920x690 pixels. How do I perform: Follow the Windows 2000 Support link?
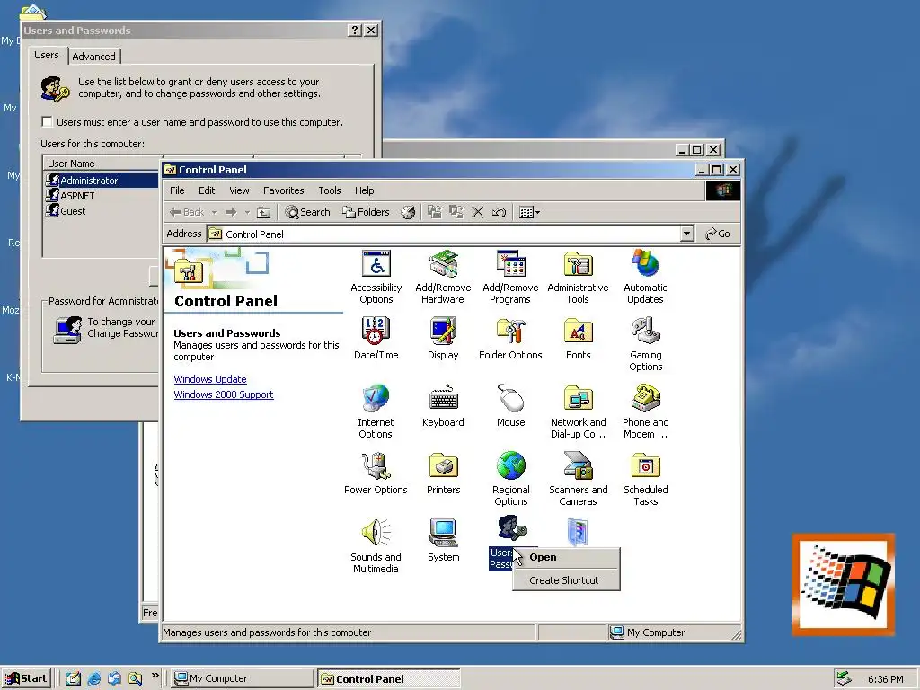pyautogui.click(x=224, y=394)
